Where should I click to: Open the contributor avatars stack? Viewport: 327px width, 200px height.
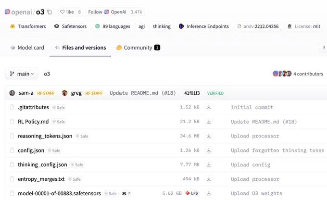pos(282,74)
